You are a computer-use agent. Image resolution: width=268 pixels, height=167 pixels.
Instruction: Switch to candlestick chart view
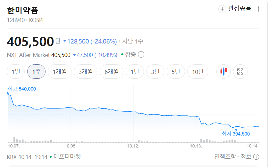coord(223,71)
